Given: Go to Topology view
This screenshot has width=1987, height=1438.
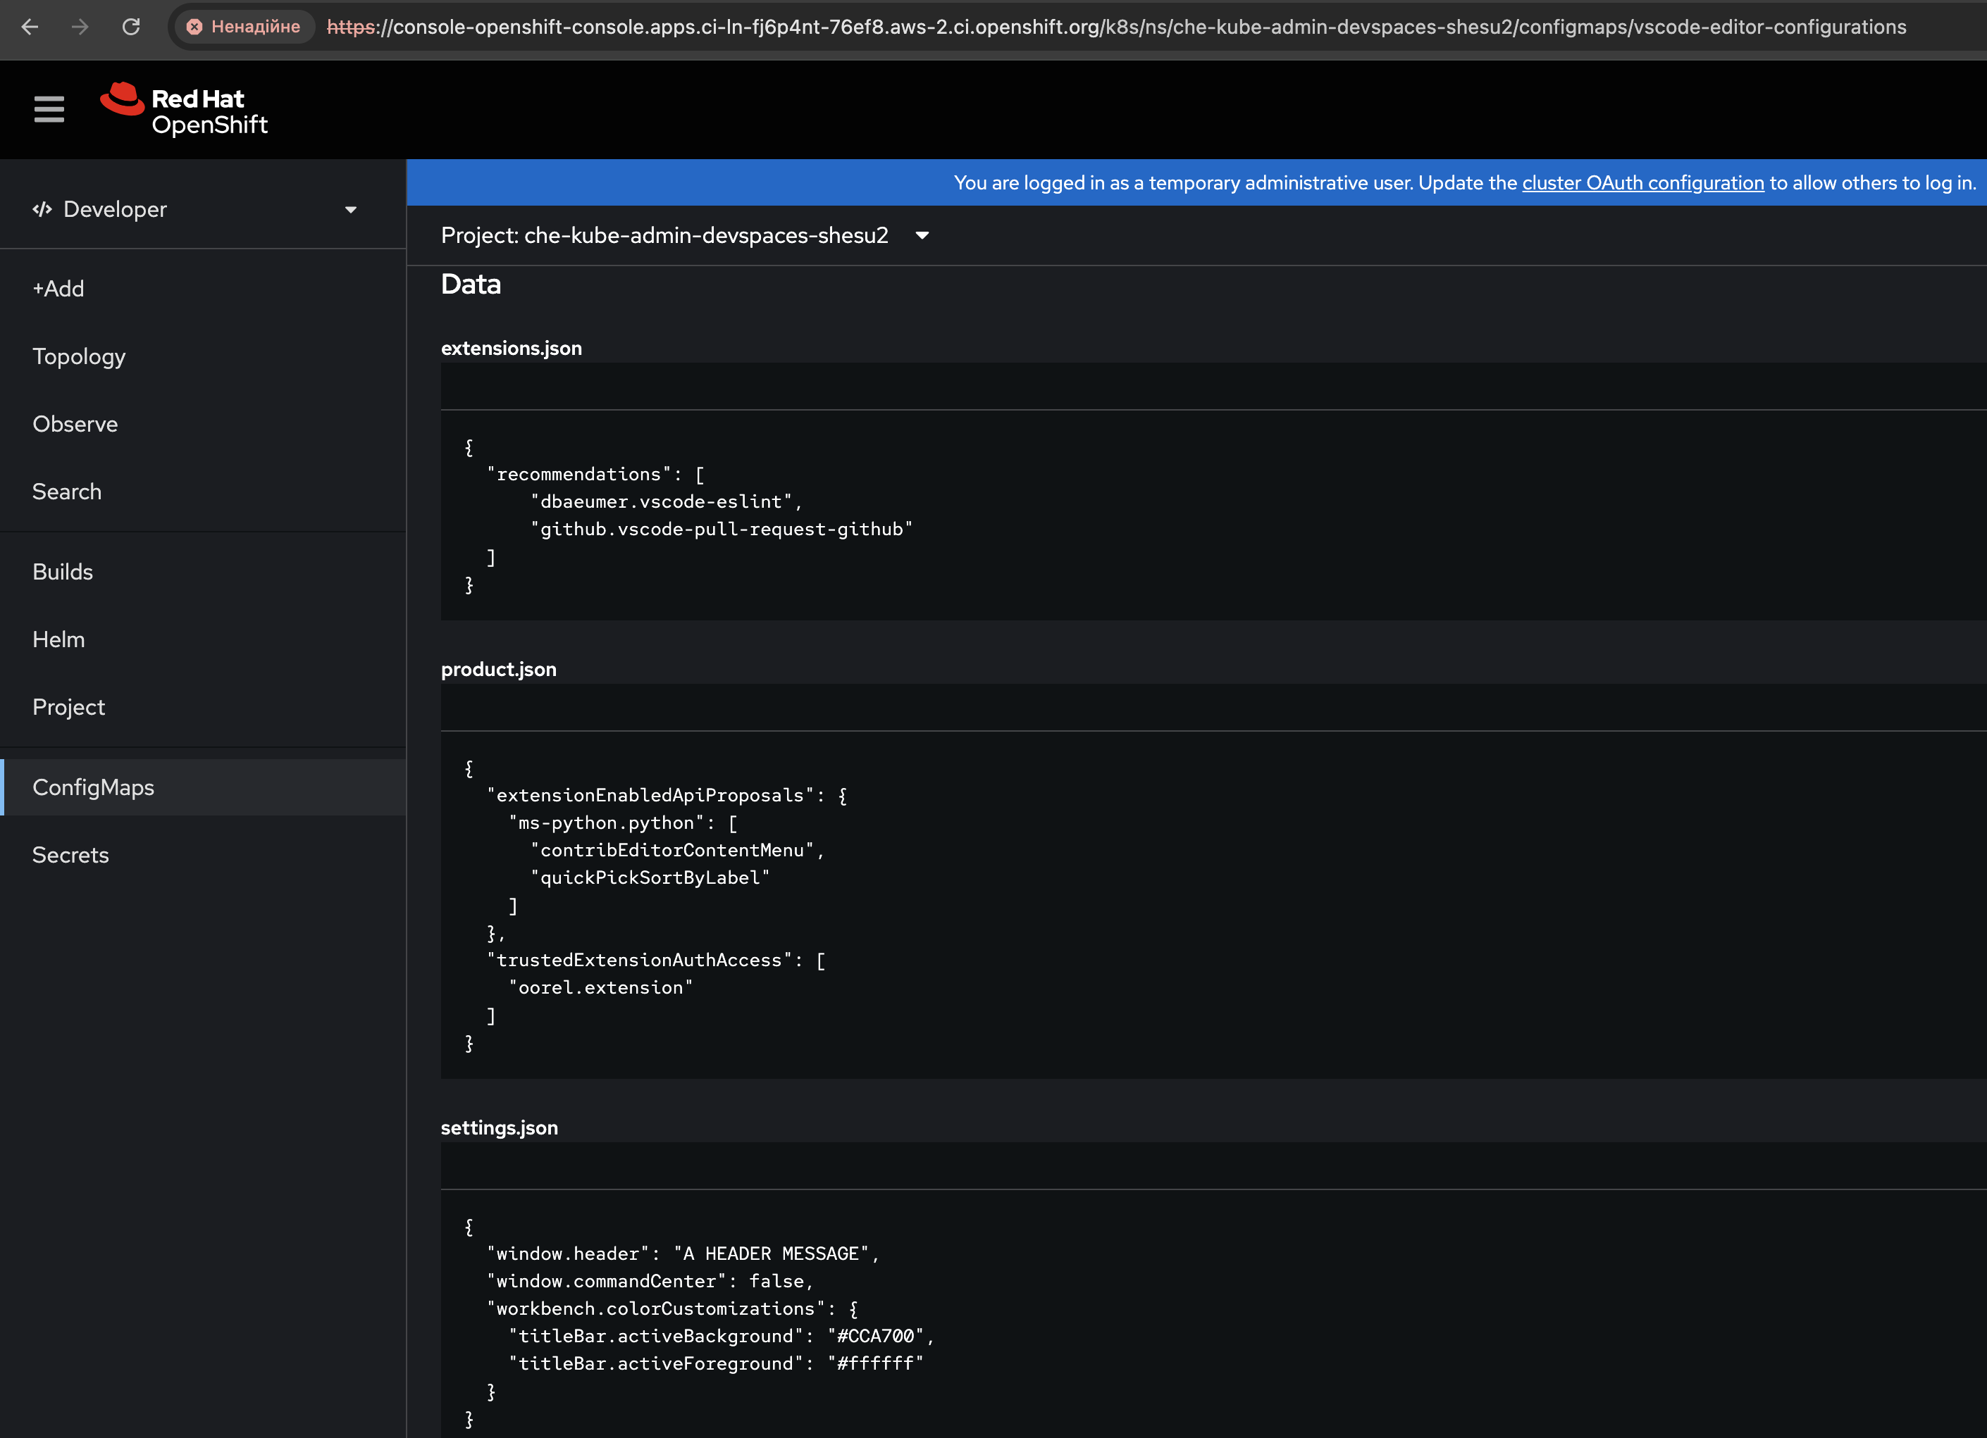Looking at the screenshot, I should click(x=79, y=356).
